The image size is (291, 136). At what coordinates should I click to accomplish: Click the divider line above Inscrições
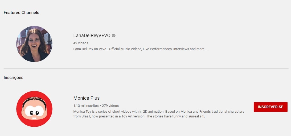(x=146, y=69)
